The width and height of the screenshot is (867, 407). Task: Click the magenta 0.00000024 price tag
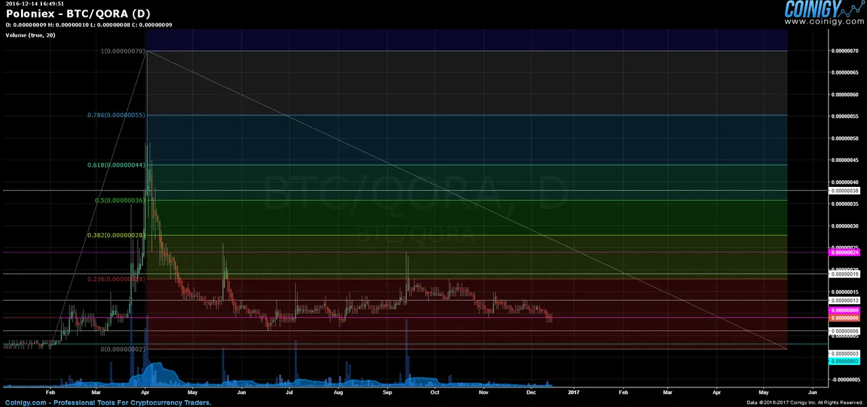pyautogui.click(x=845, y=252)
